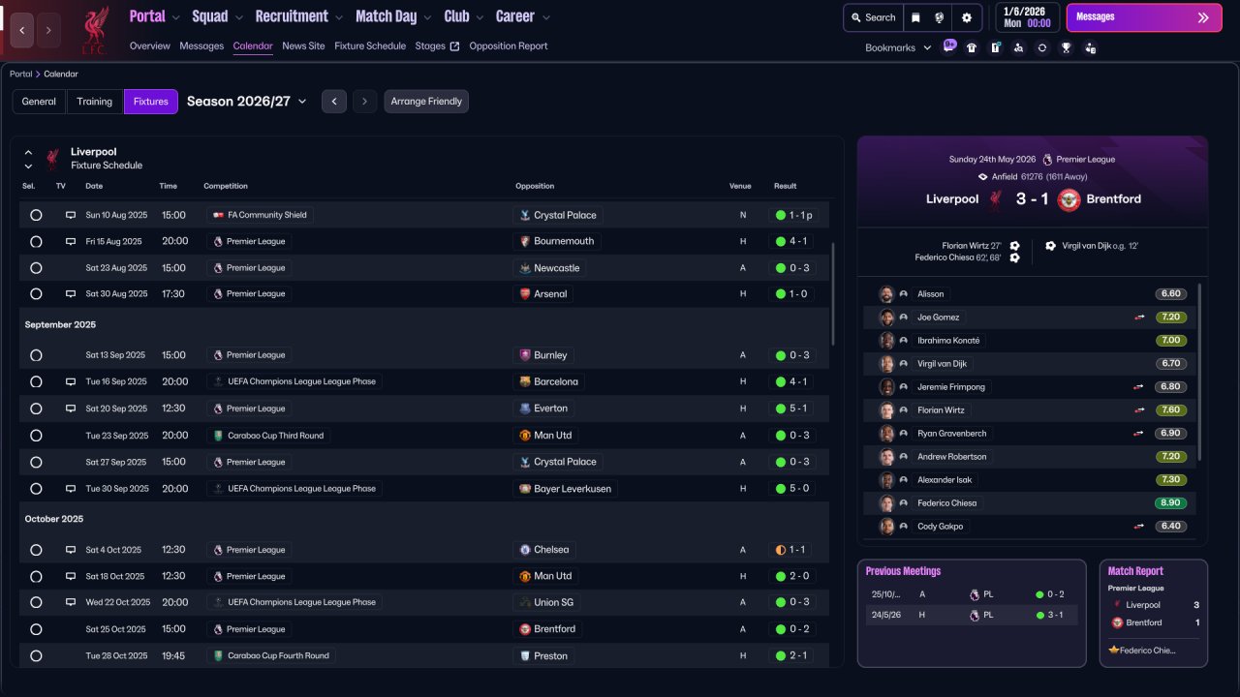Click the goal ball icon next to Florian Wirtz 27'

[x=1014, y=246]
